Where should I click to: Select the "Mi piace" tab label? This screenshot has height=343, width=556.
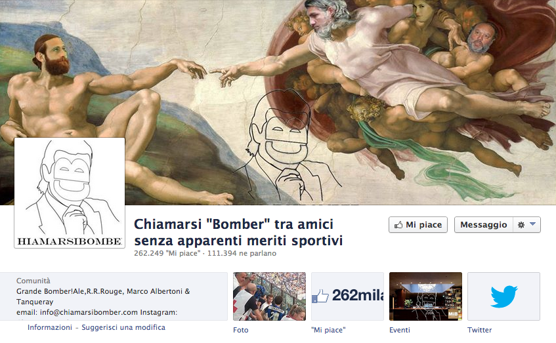(328, 330)
